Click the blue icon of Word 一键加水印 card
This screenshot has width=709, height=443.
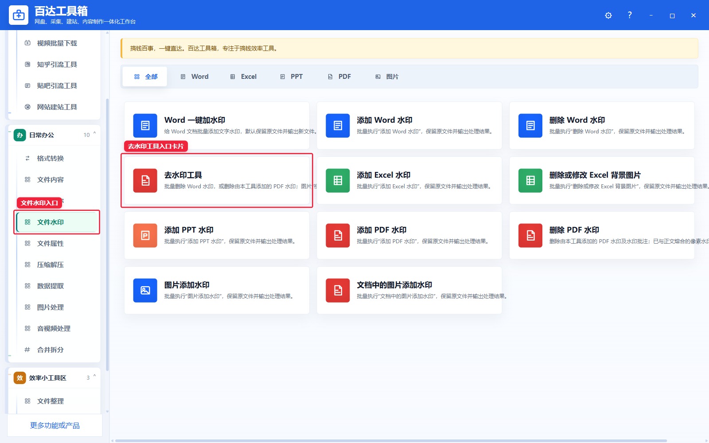(x=145, y=126)
